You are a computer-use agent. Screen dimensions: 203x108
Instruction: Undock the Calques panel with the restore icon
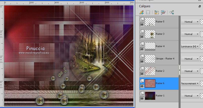(200, 6)
